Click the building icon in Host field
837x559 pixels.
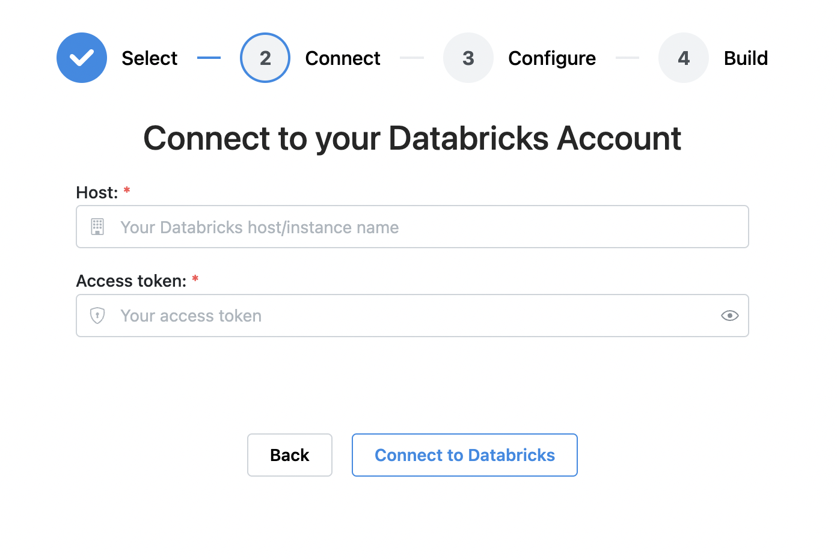pos(97,227)
